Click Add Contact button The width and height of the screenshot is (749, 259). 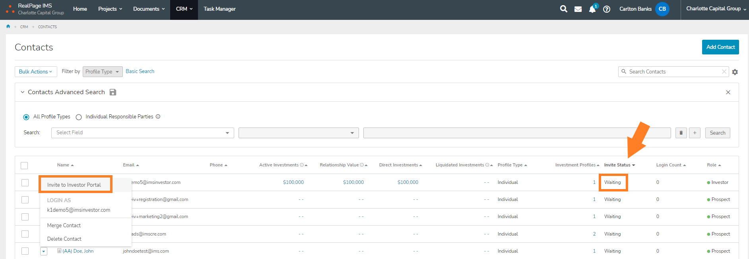(x=720, y=47)
